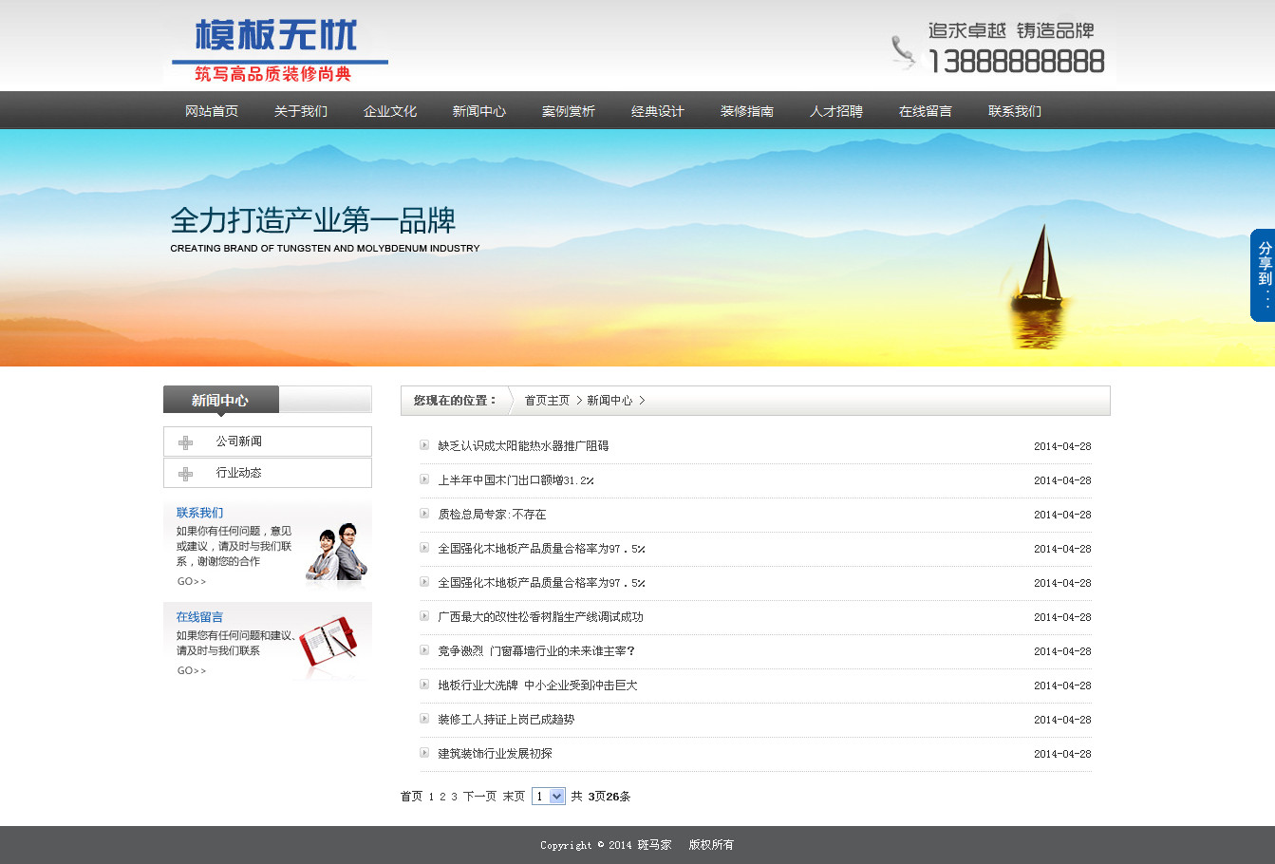Image resolution: width=1275 pixels, height=864 pixels.
Task: Click the plus icon beside 行业动态
Action: coord(186,474)
